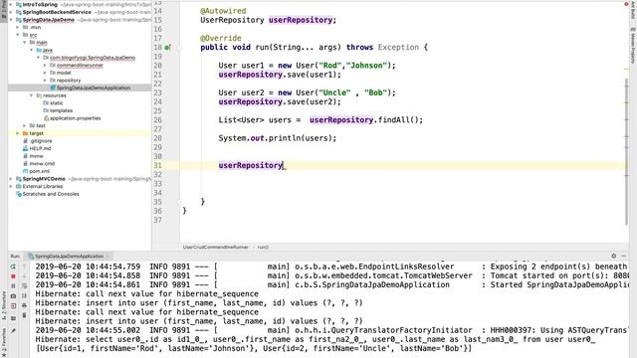Click the dump threads camera icon
The height and width of the screenshot is (358, 637).
pos(13,296)
